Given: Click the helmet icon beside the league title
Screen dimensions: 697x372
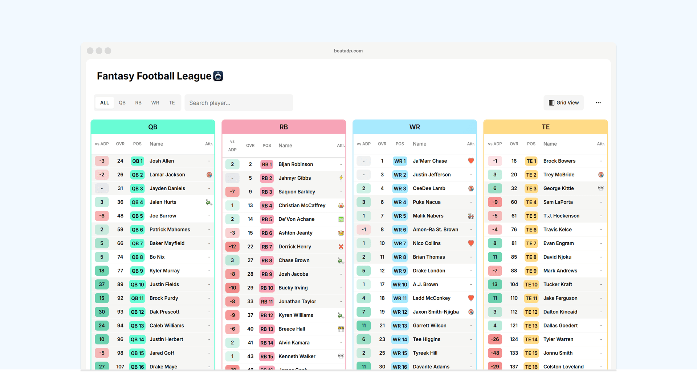Looking at the screenshot, I should 218,76.
